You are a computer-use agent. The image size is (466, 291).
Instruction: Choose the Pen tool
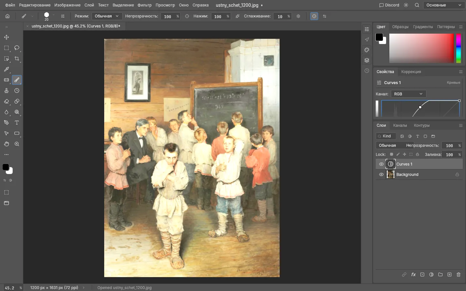coord(6,123)
